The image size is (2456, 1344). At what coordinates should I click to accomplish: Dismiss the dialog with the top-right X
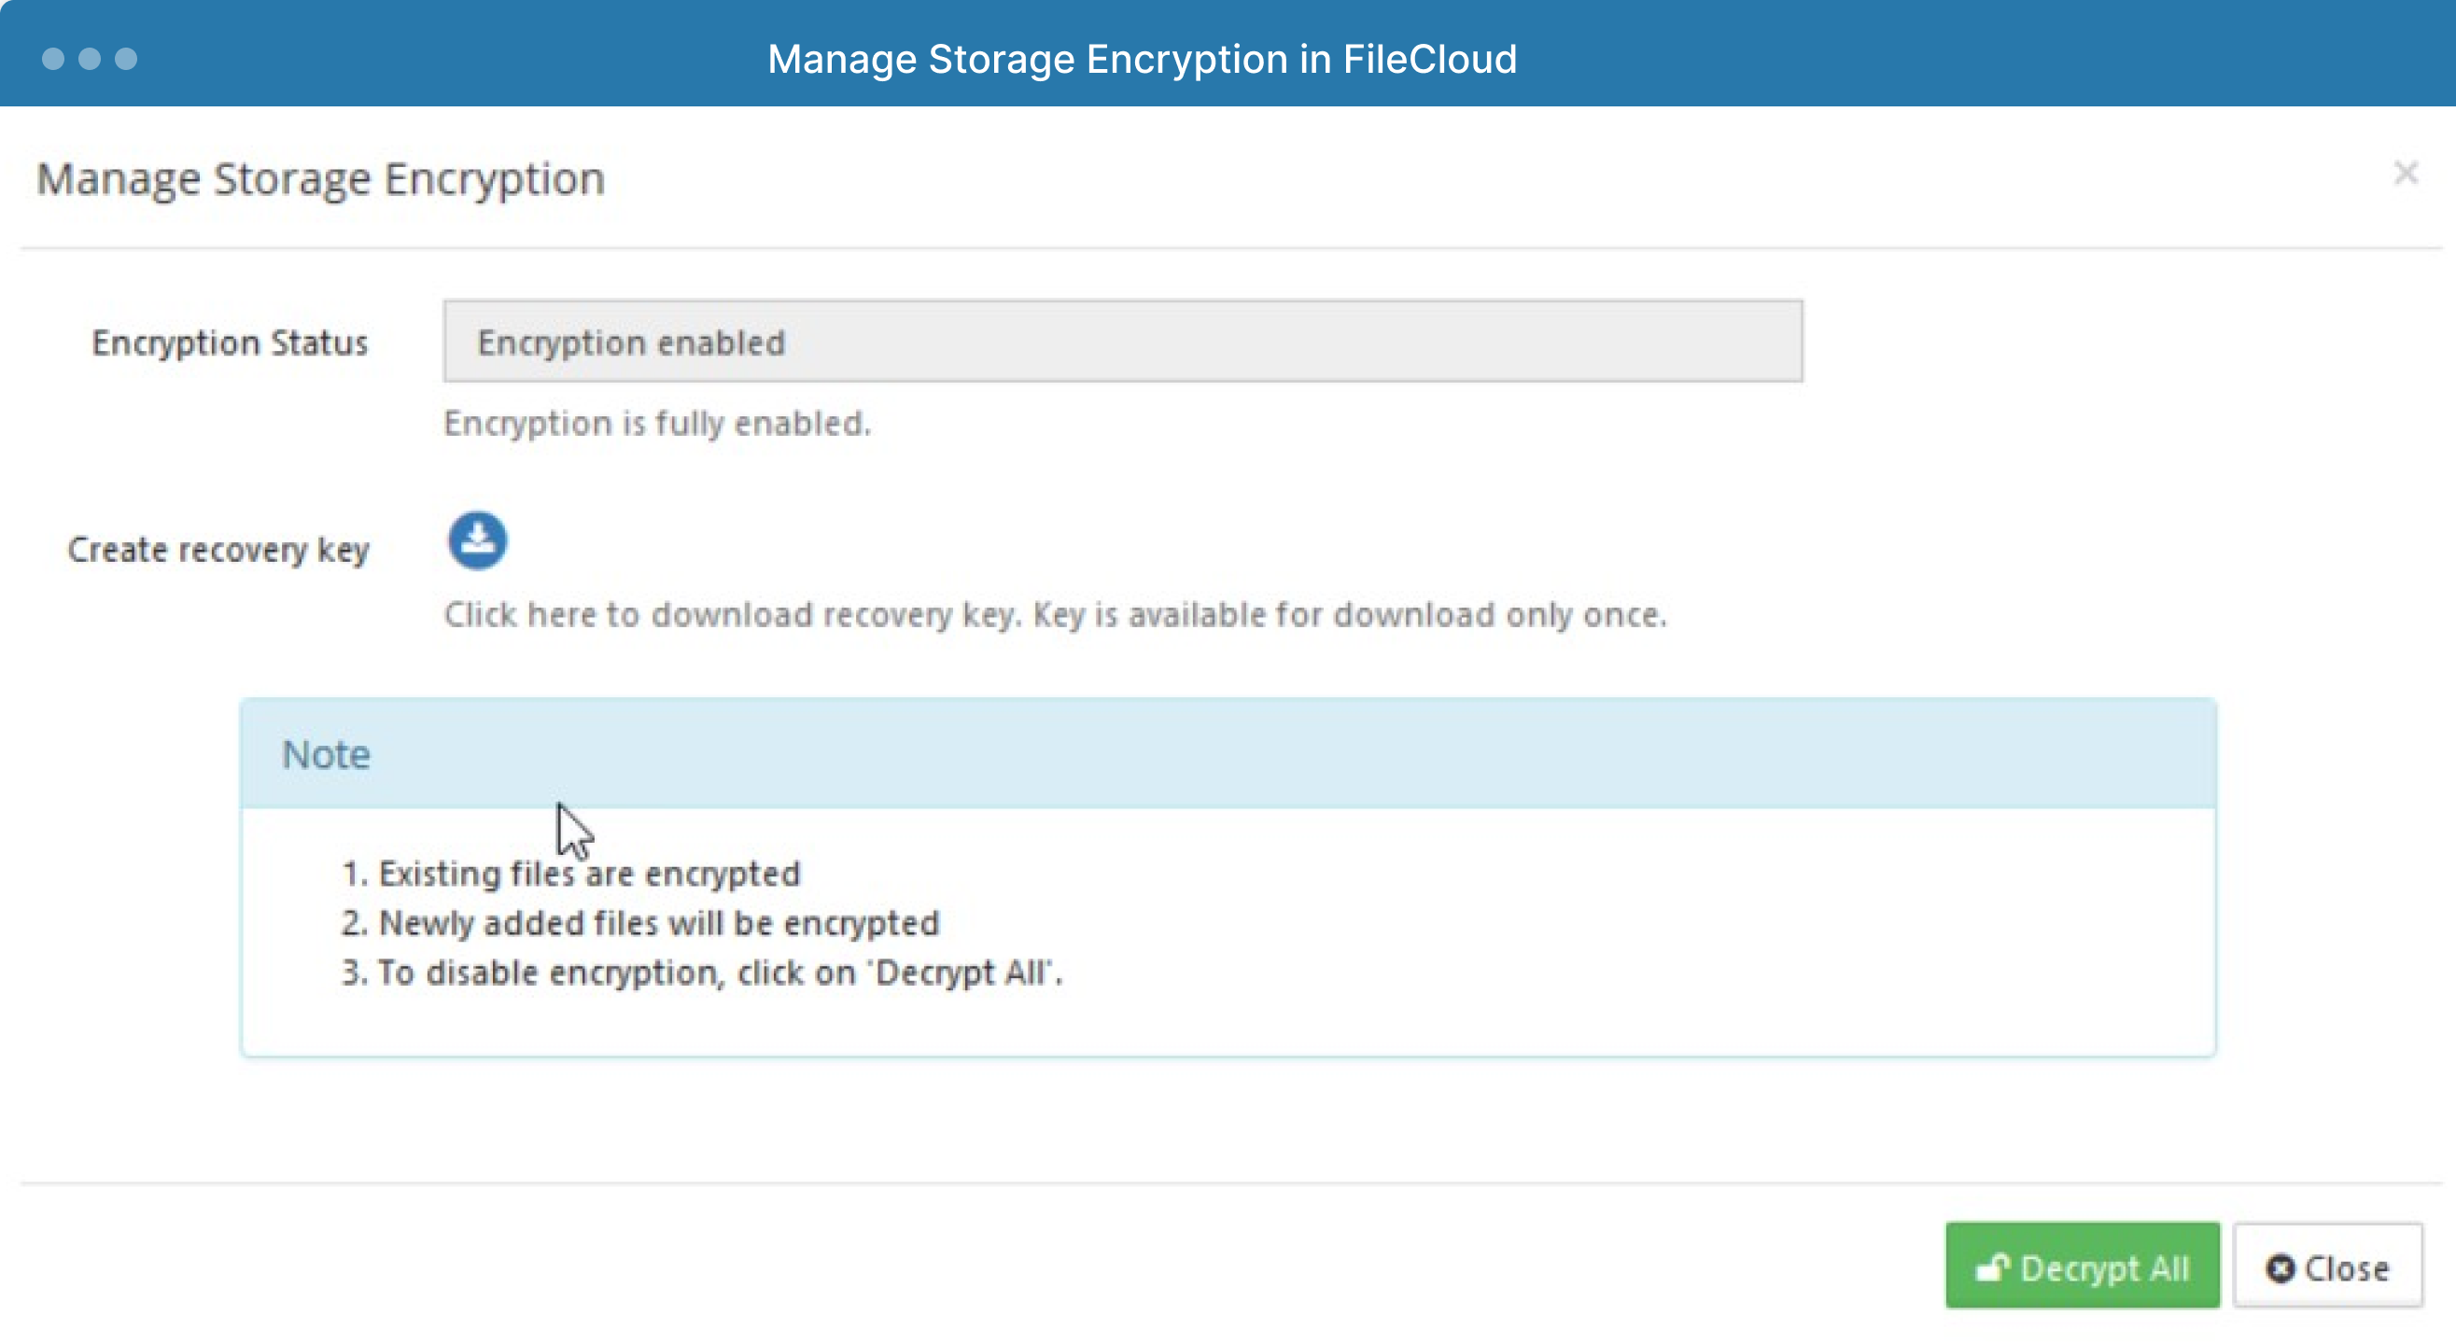coord(2406,173)
